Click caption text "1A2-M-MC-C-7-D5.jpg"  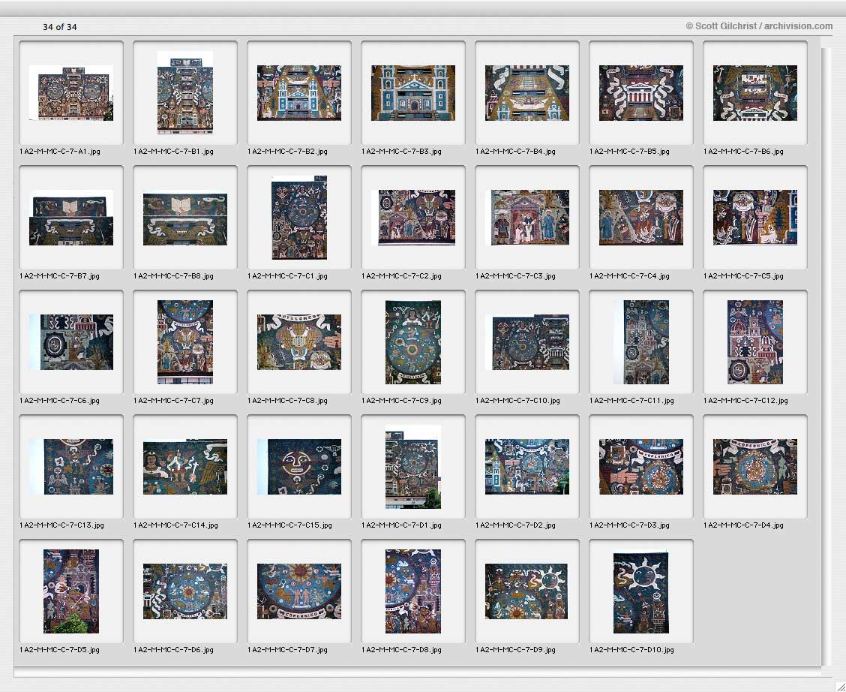(x=59, y=650)
